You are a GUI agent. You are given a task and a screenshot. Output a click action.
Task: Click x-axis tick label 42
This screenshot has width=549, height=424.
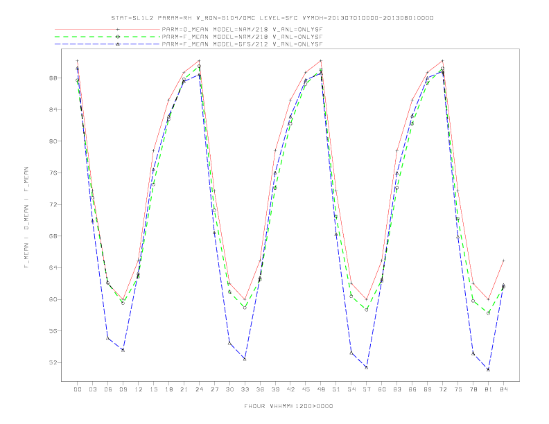[290, 389]
